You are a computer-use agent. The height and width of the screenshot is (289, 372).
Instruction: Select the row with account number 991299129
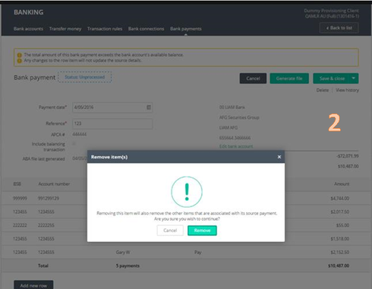(x=186, y=199)
